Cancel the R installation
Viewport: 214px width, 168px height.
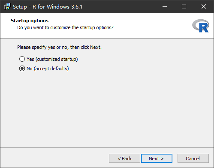(193, 159)
